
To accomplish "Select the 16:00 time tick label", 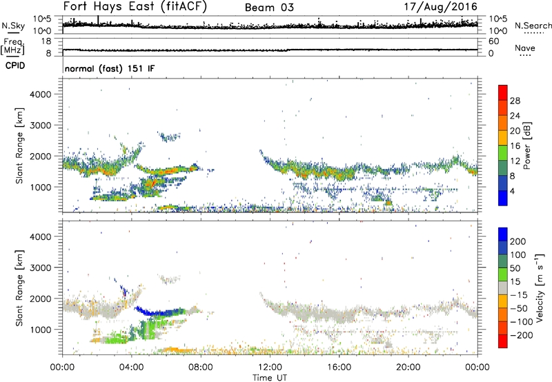I will [339, 368].
